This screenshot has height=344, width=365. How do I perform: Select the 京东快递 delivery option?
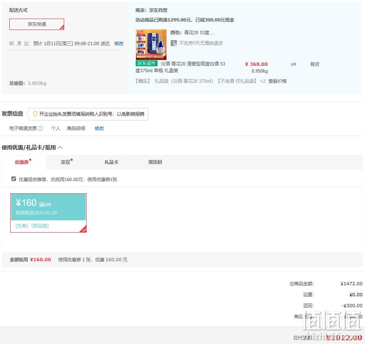pos(37,24)
